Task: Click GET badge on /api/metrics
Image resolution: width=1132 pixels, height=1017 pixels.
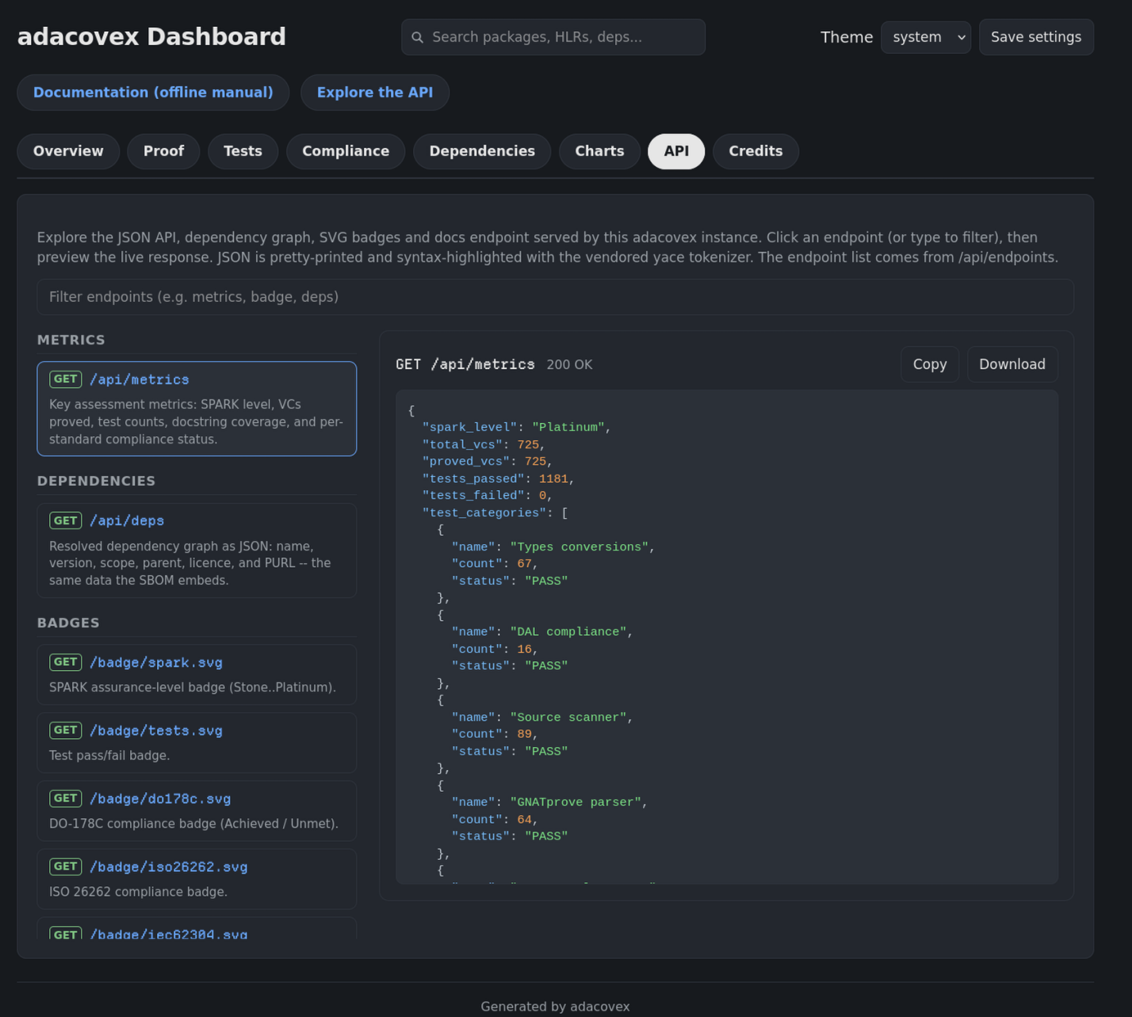Action: pos(66,379)
